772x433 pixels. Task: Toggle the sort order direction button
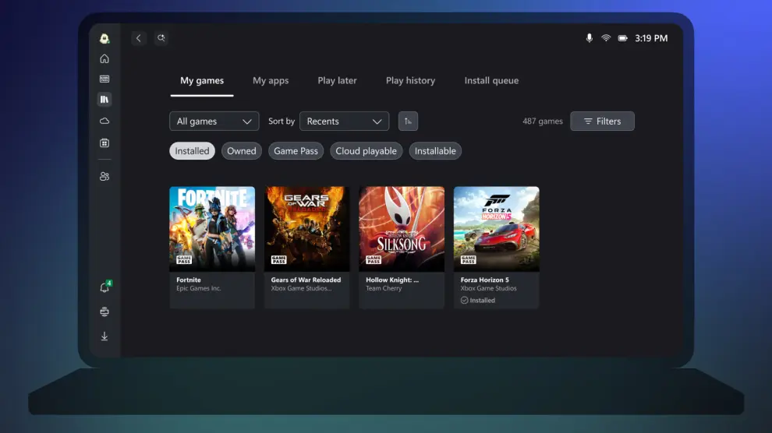(x=408, y=121)
